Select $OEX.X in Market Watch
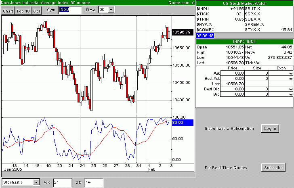This screenshot has height=188, width=294. [x=252, y=19]
